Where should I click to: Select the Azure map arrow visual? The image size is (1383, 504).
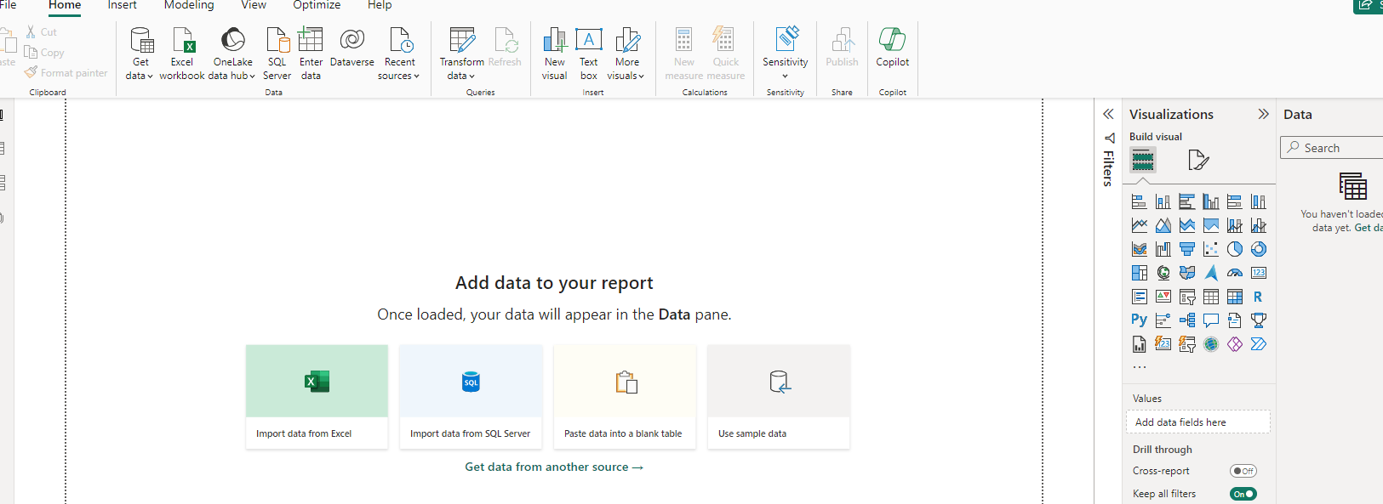1210,273
